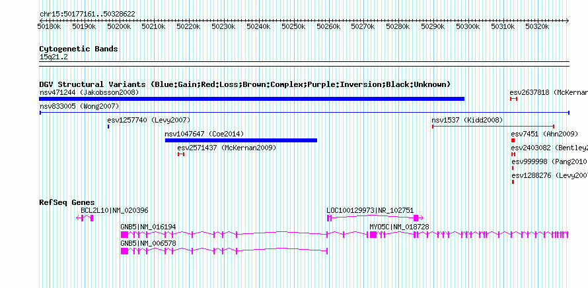This screenshot has width=588, height=288.
Task: Open the LOC100129973|NR_102751 gene label
Action: tap(370, 211)
